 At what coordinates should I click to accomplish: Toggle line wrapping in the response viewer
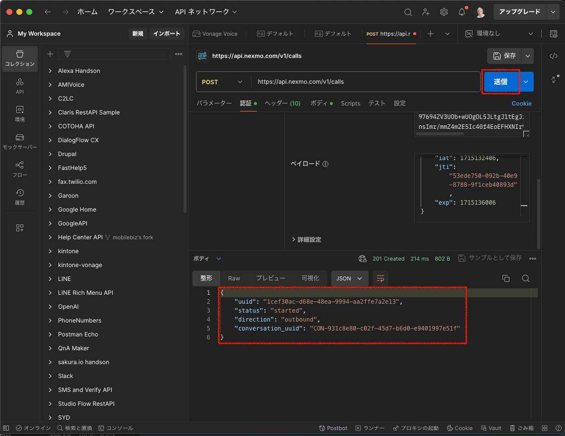click(380, 278)
